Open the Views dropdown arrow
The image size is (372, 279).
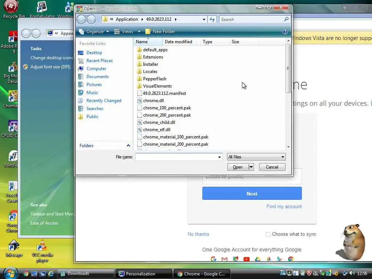coord(139,32)
